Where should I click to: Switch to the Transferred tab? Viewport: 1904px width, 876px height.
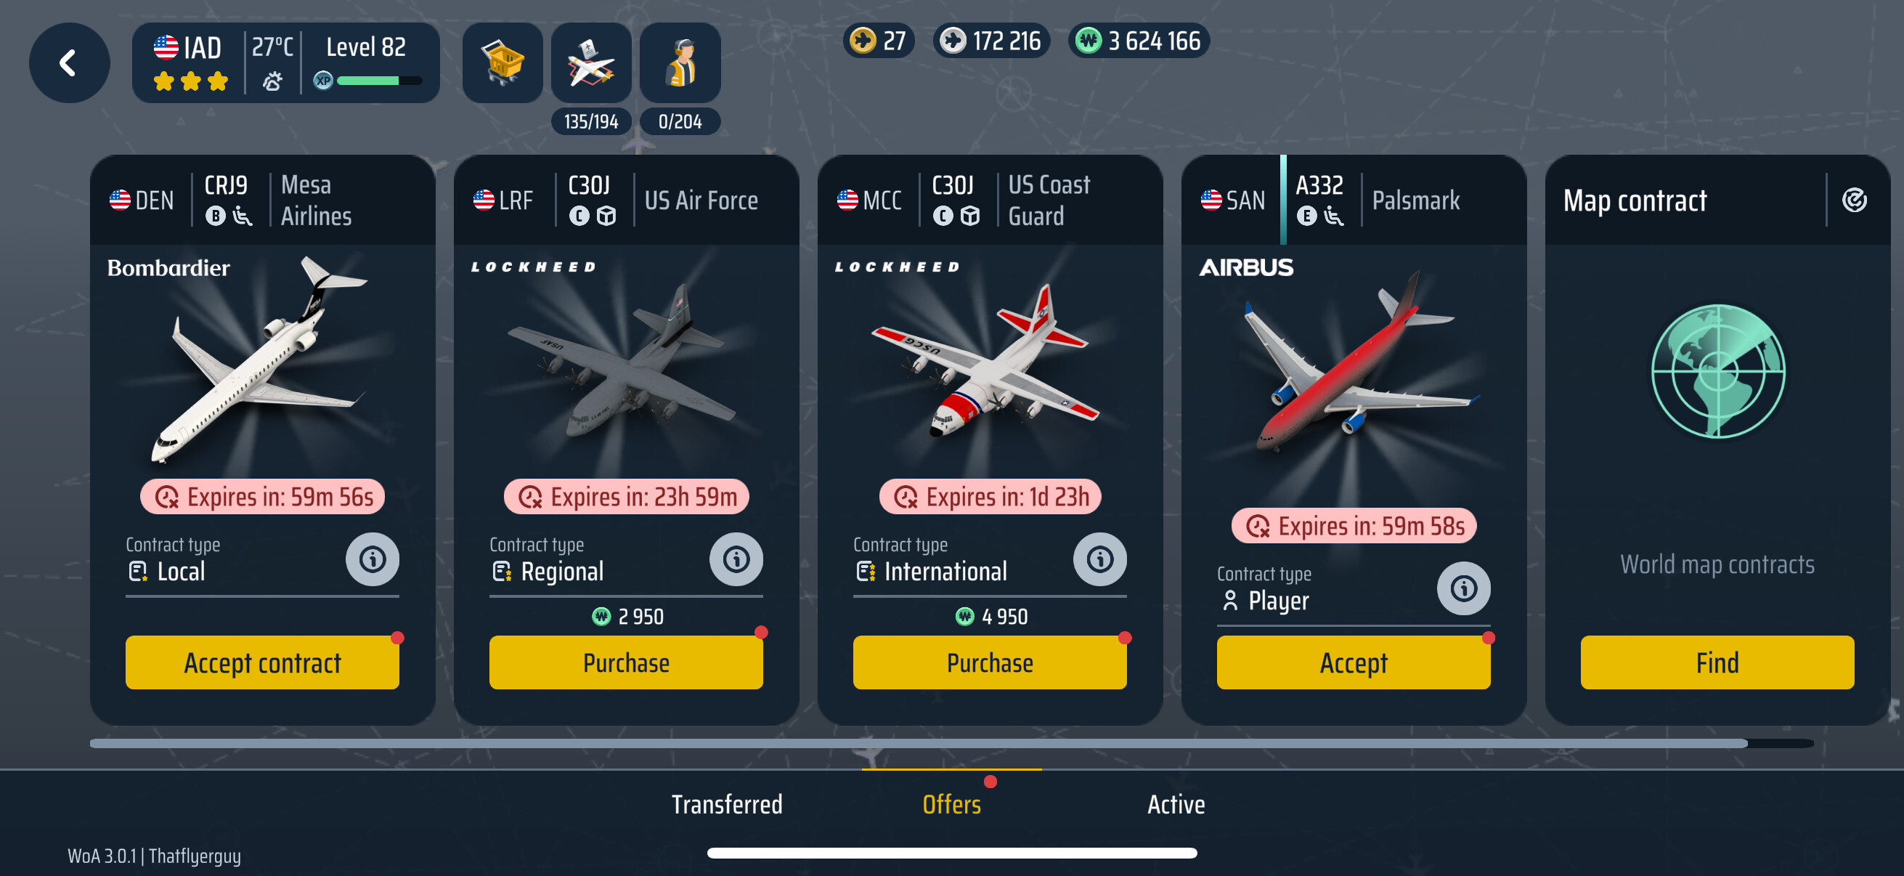727,804
